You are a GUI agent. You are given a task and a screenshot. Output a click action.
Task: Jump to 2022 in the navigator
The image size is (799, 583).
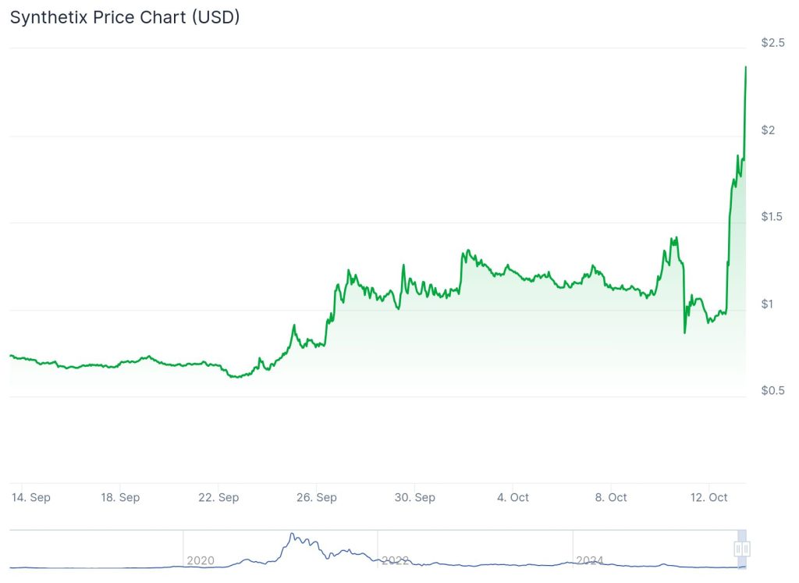(396, 560)
